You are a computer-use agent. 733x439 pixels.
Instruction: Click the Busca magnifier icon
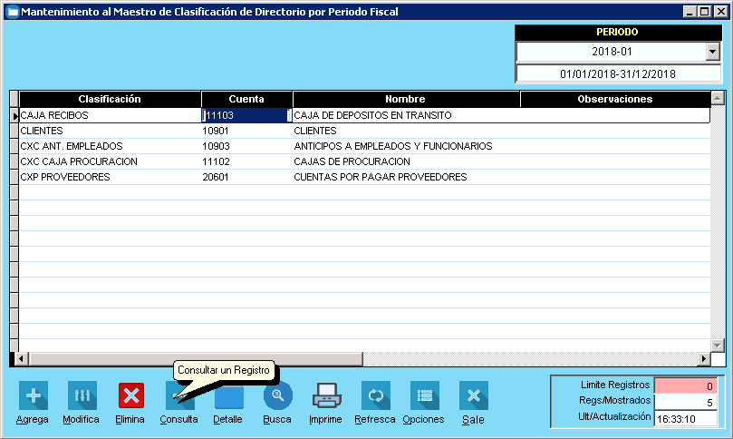pyautogui.click(x=277, y=395)
